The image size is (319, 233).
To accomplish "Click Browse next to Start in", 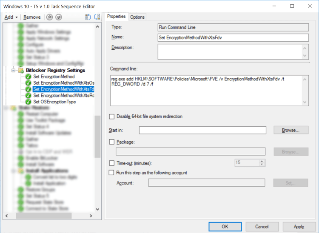I will tap(291, 130).
